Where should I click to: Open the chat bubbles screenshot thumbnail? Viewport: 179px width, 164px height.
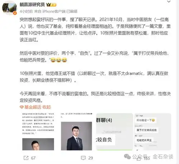153,132
